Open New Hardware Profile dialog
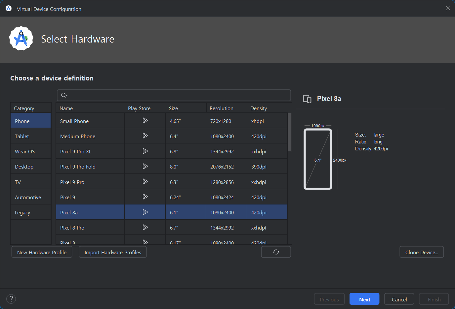 [42, 252]
